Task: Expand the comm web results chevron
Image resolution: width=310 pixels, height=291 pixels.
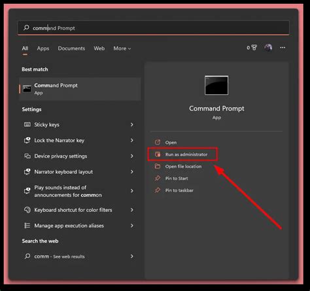Action: (132, 256)
